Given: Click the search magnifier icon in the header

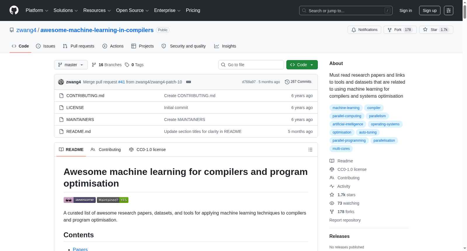Looking at the screenshot, I should (x=304, y=10).
